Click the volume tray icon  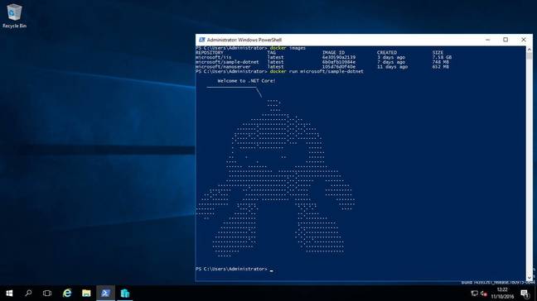pyautogui.click(x=484, y=293)
